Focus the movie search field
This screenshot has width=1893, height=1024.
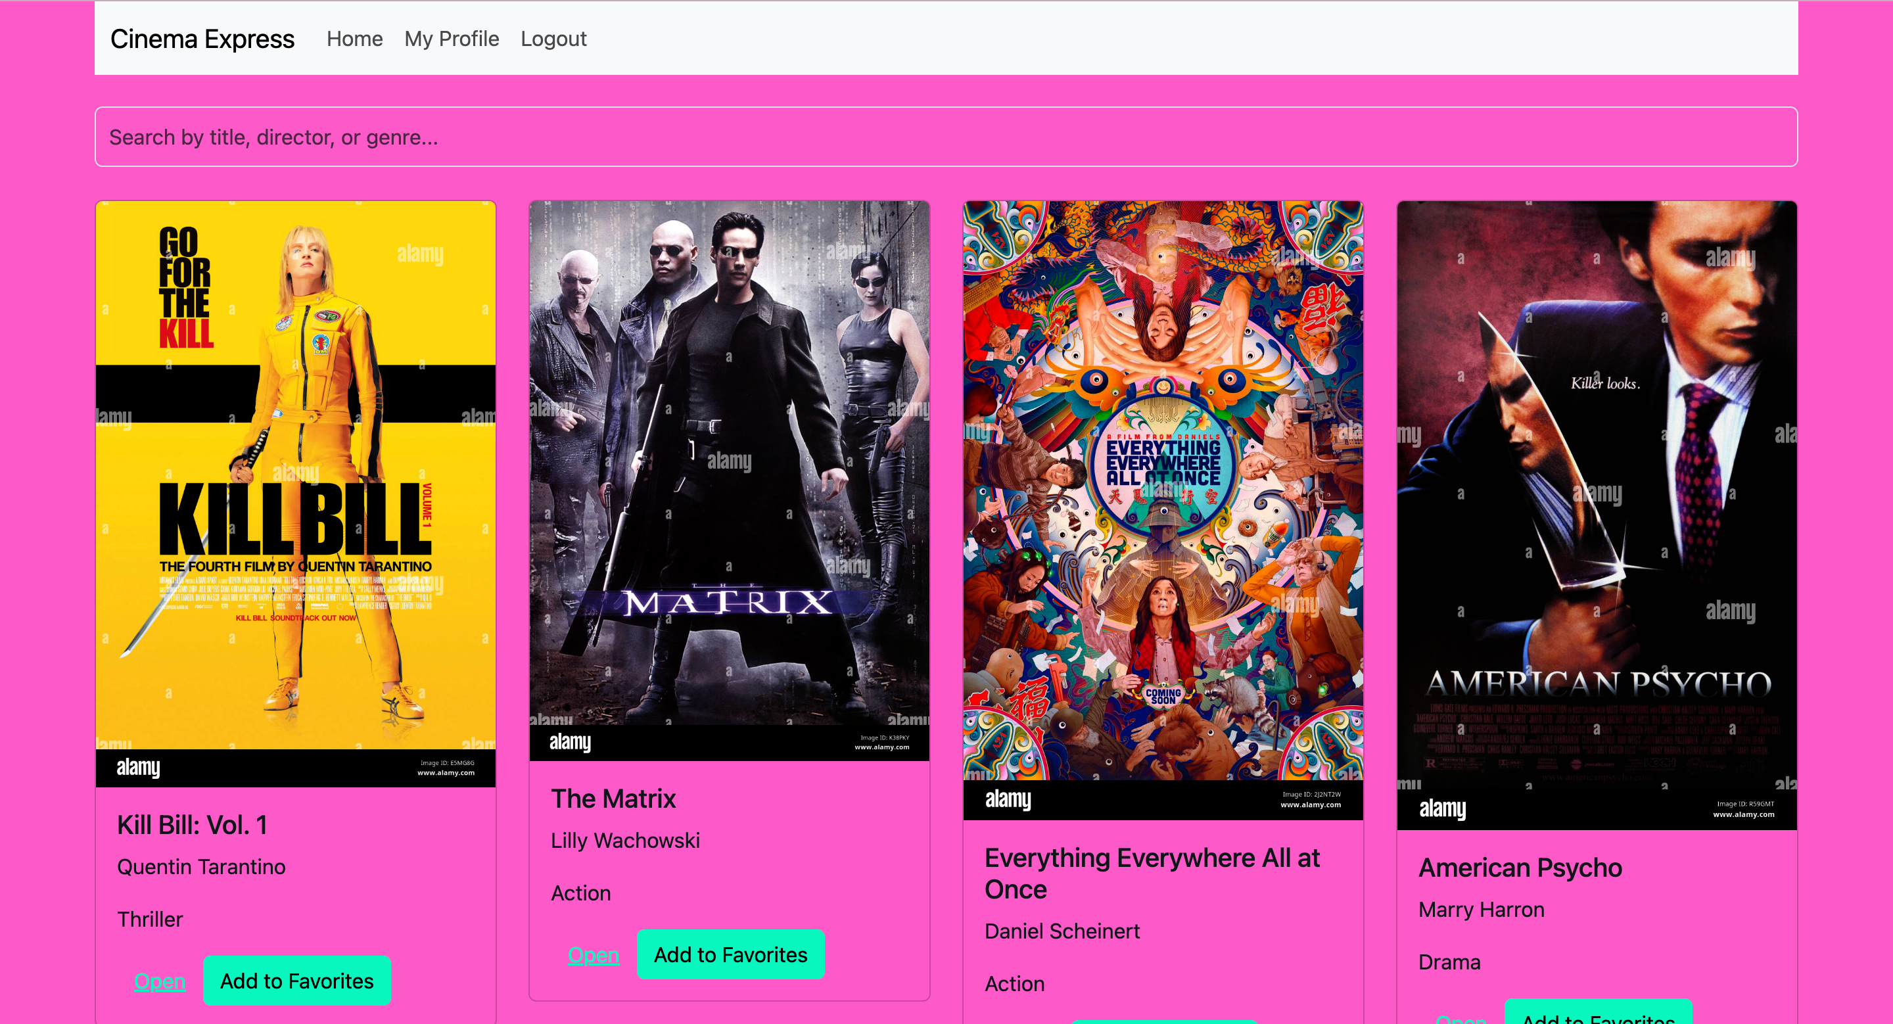coord(946,137)
